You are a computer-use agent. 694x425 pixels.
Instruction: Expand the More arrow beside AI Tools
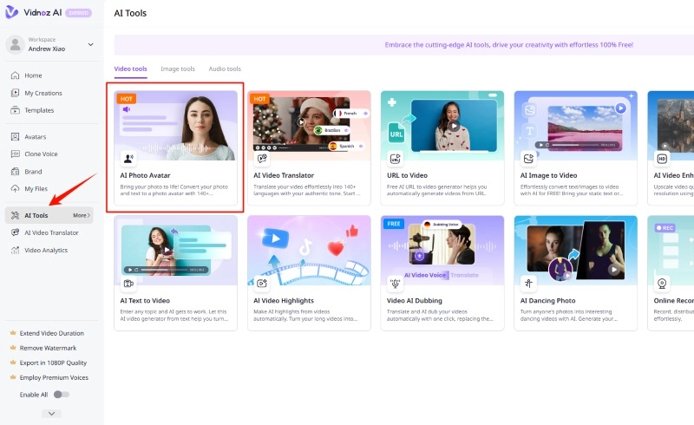(x=81, y=215)
